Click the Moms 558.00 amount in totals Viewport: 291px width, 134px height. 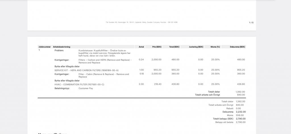pyautogui.click(x=240, y=115)
